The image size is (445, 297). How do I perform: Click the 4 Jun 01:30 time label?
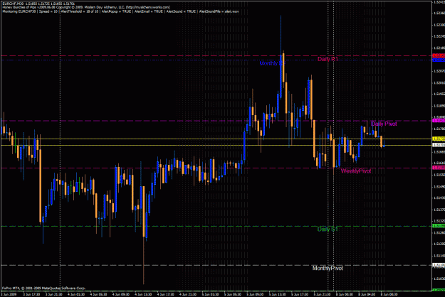coord(76,294)
